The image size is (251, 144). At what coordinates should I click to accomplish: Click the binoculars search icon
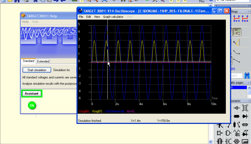(x=247, y=76)
